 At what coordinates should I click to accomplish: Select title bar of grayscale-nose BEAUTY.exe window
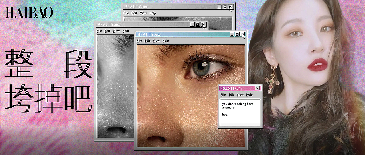pos(151,25)
